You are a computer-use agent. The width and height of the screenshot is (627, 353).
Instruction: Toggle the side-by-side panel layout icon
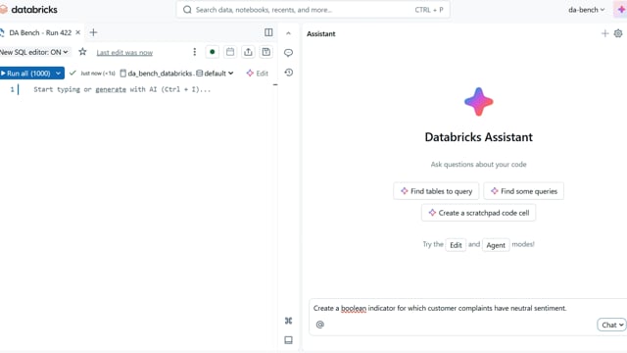(x=268, y=32)
